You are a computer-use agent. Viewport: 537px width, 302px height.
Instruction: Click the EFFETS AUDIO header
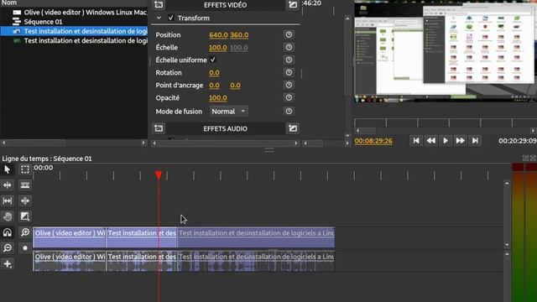(x=225, y=128)
